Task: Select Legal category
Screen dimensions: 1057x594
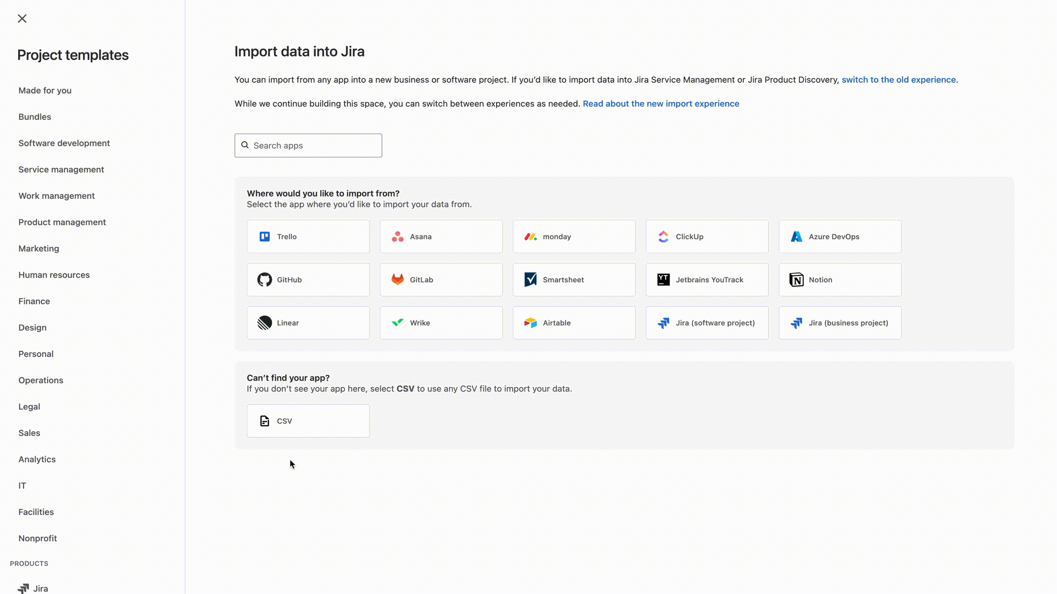Action: pyautogui.click(x=29, y=407)
